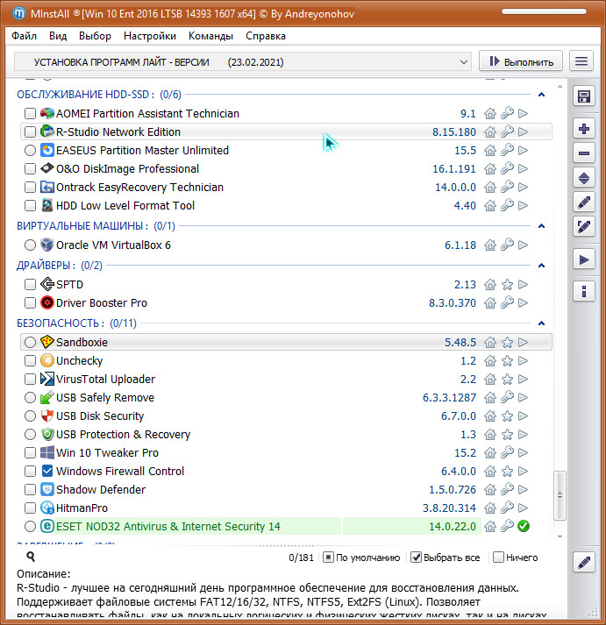This screenshot has height=625, width=606.
Task: Open the Команды menu
Action: coord(210,36)
